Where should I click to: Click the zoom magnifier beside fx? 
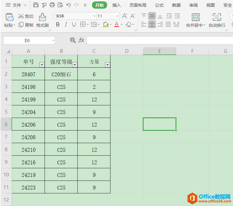73,40
